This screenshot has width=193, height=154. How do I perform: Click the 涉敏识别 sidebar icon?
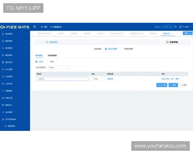point(3,98)
